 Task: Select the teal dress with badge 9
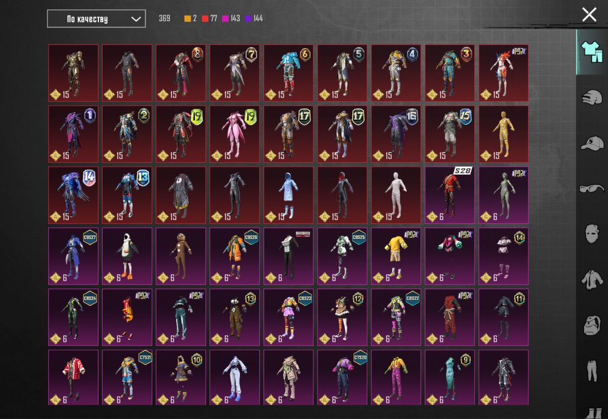coord(450,378)
